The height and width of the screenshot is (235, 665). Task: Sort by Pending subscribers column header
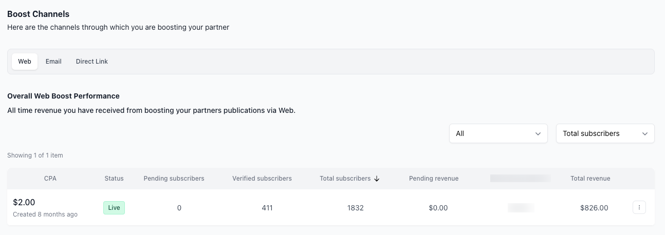[x=174, y=179]
